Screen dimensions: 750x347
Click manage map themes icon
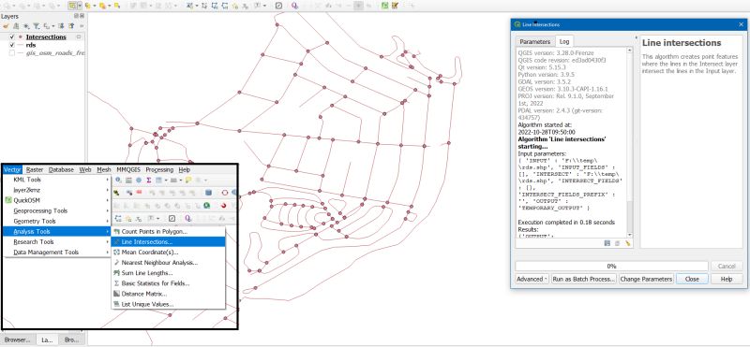[x=26, y=26]
